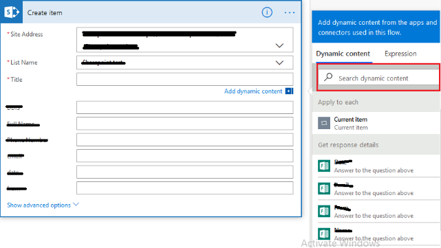Focus the Title input field

(x=185, y=80)
